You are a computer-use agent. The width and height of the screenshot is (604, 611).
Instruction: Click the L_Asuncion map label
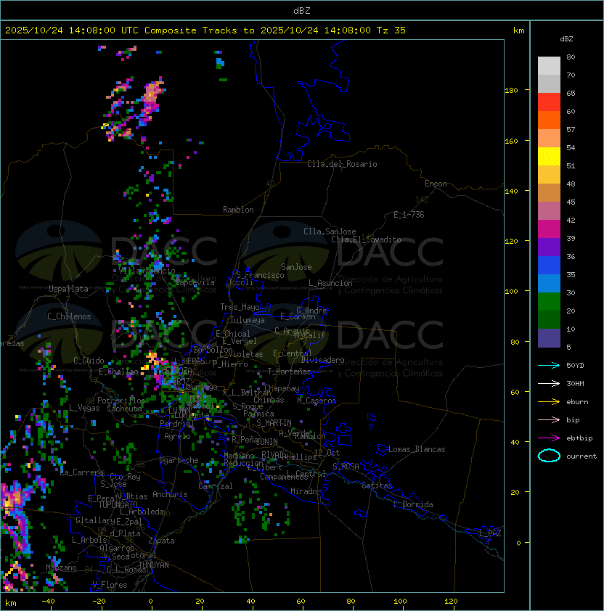[x=330, y=283]
